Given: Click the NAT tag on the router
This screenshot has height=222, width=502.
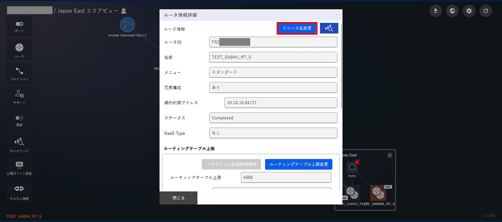Looking at the screenshot, I should pos(388,187).
